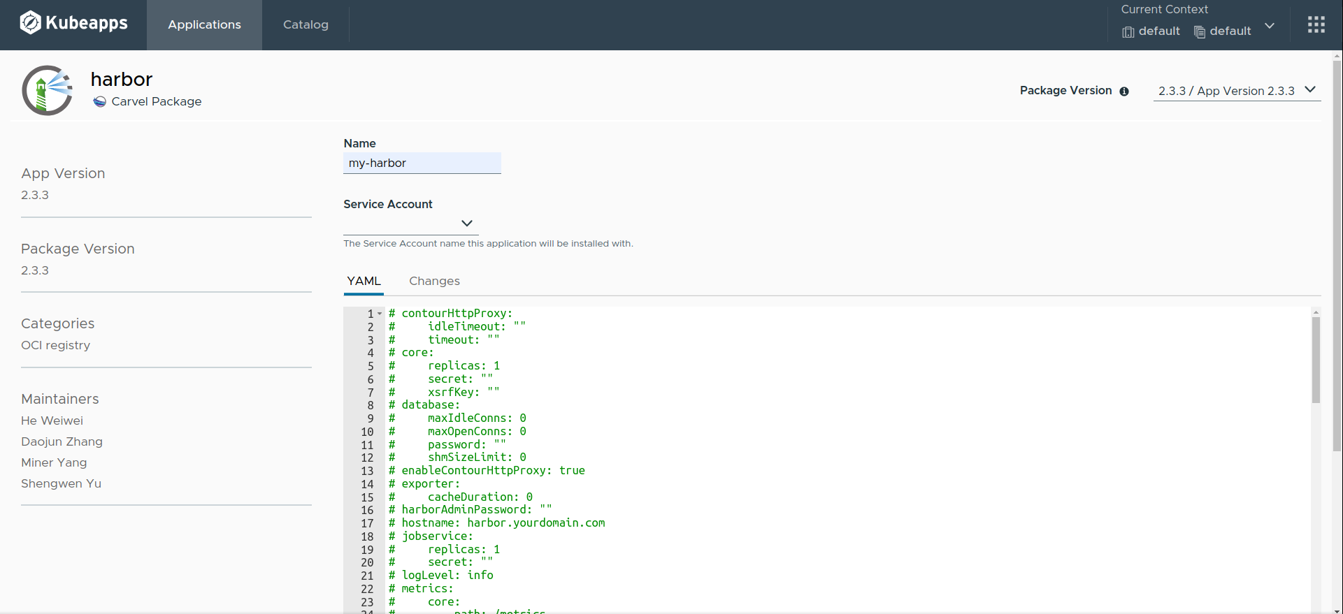Click YAML line '# exporter:'
Screen dimensions: 1343x614
(x=424, y=484)
